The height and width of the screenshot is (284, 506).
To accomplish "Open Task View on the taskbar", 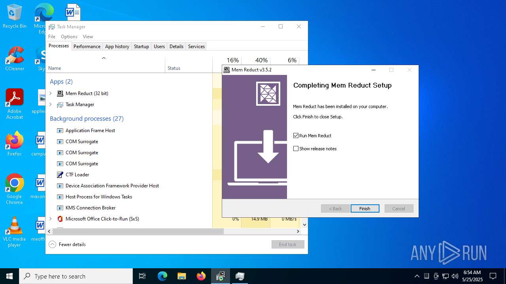I will pyautogui.click(x=142, y=276).
